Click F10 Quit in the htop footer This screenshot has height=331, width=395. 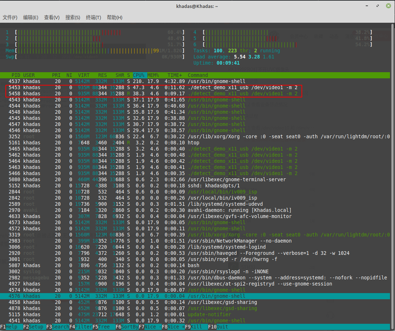pyautogui.click(x=218, y=327)
